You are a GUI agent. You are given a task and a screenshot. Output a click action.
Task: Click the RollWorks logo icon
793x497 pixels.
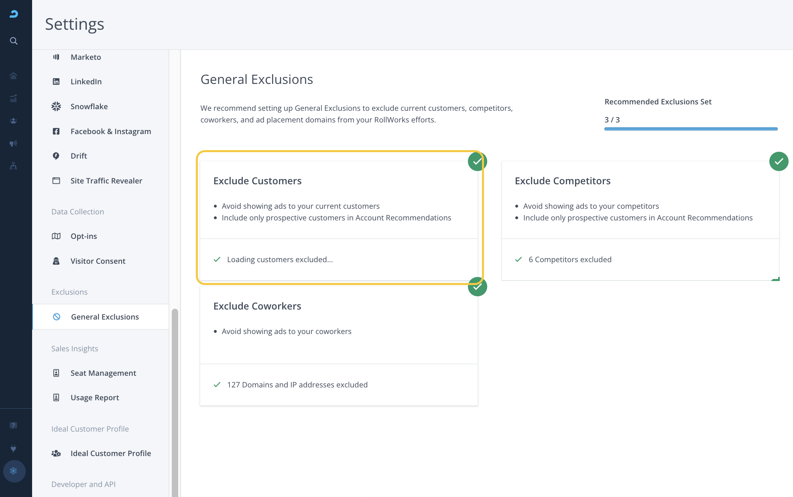[x=14, y=14]
